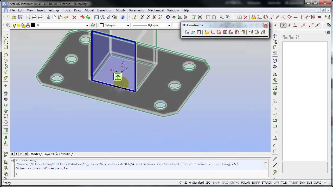This screenshot has width=333, height=187.
Task: Click the Match Properties paintbrush icon
Action: (66, 17)
